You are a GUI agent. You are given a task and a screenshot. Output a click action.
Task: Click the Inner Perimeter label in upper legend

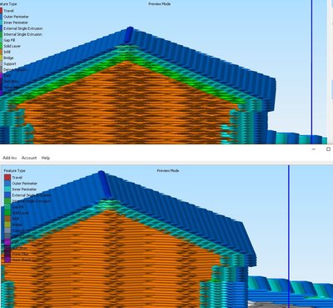[x=16, y=23]
